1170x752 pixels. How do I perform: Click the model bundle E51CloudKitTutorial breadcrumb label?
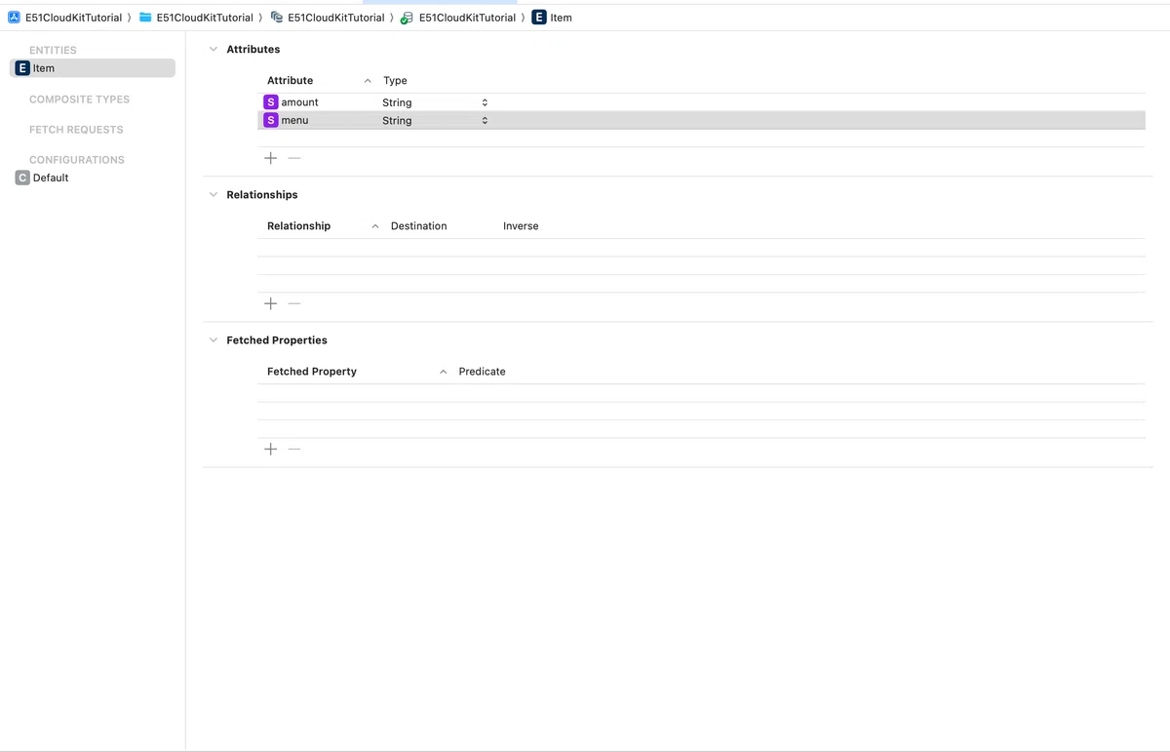click(336, 18)
